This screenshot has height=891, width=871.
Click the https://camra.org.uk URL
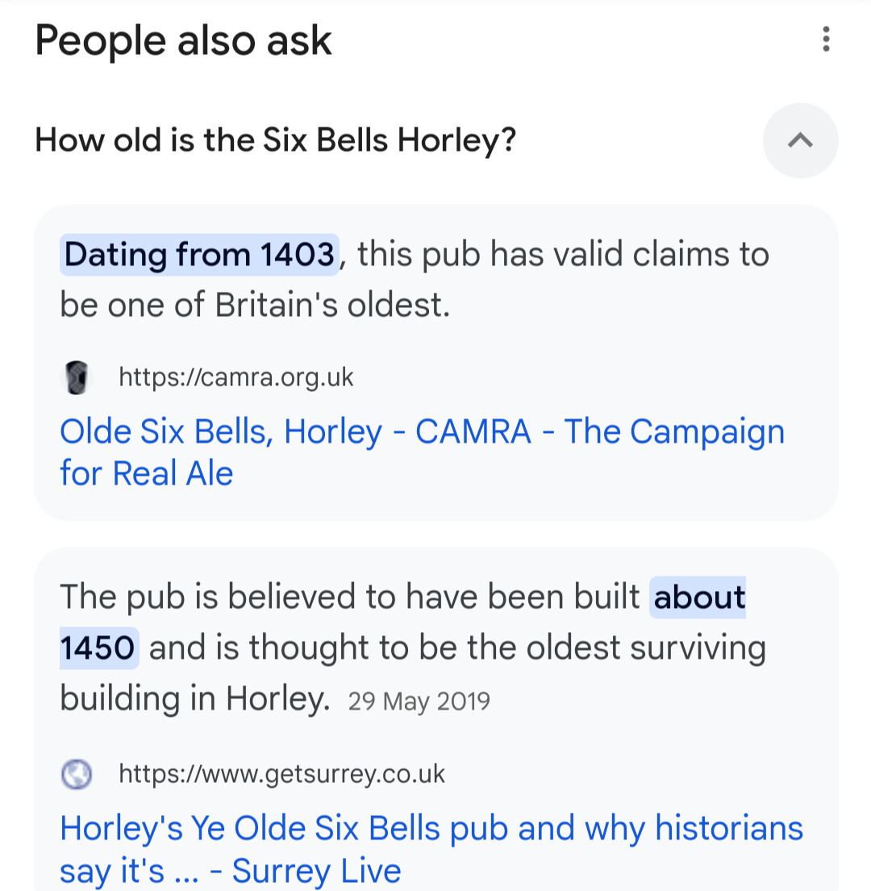pos(235,377)
